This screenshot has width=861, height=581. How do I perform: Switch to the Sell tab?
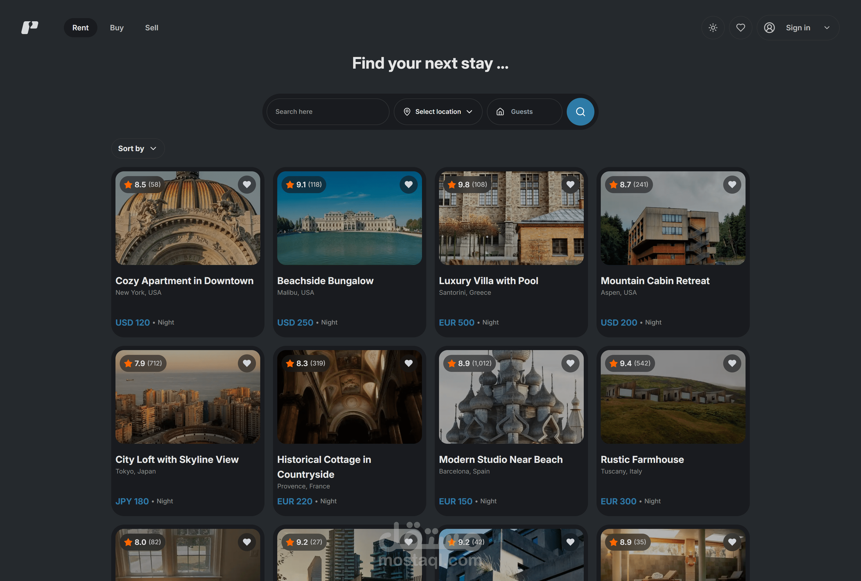coord(152,28)
